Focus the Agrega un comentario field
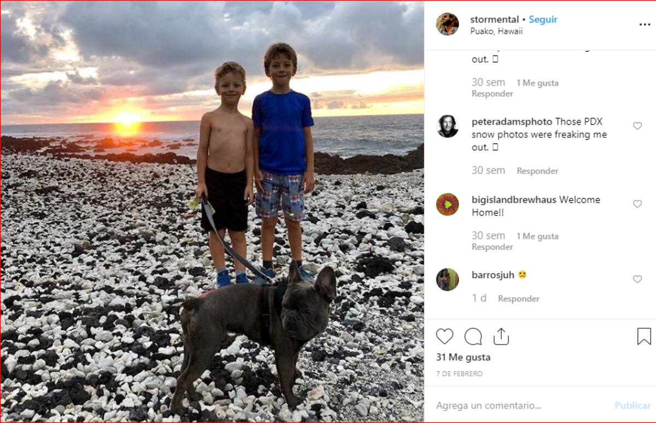The height and width of the screenshot is (423, 656). coord(519,406)
